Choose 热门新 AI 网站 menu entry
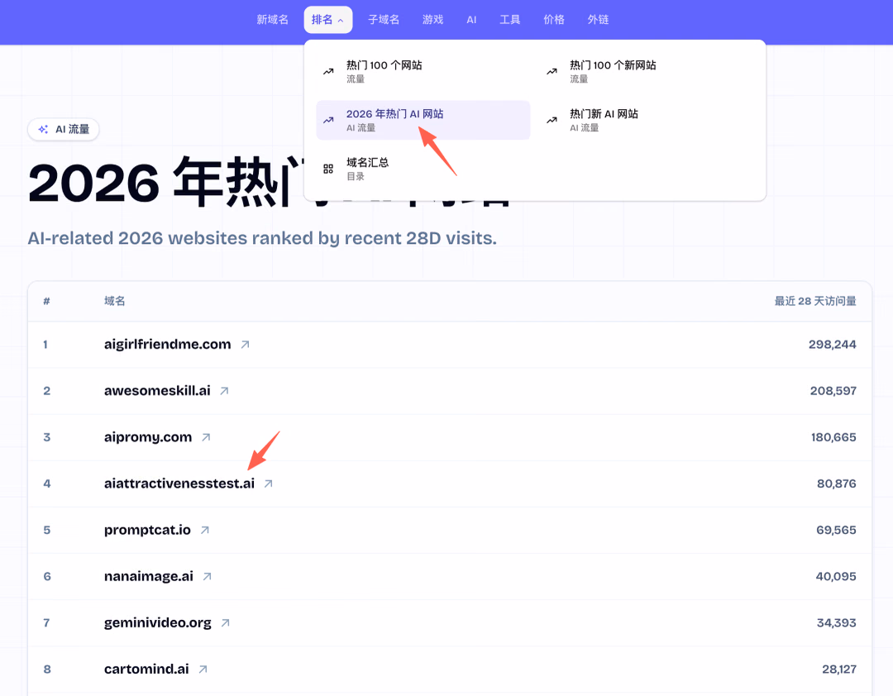This screenshot has width=893, height=696. coord(647,120)
